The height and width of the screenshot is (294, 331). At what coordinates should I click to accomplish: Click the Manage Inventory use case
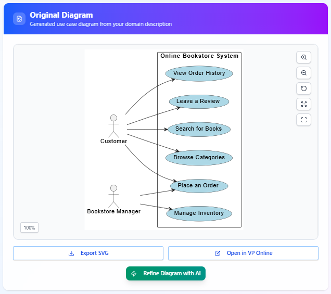pos(199,213)
